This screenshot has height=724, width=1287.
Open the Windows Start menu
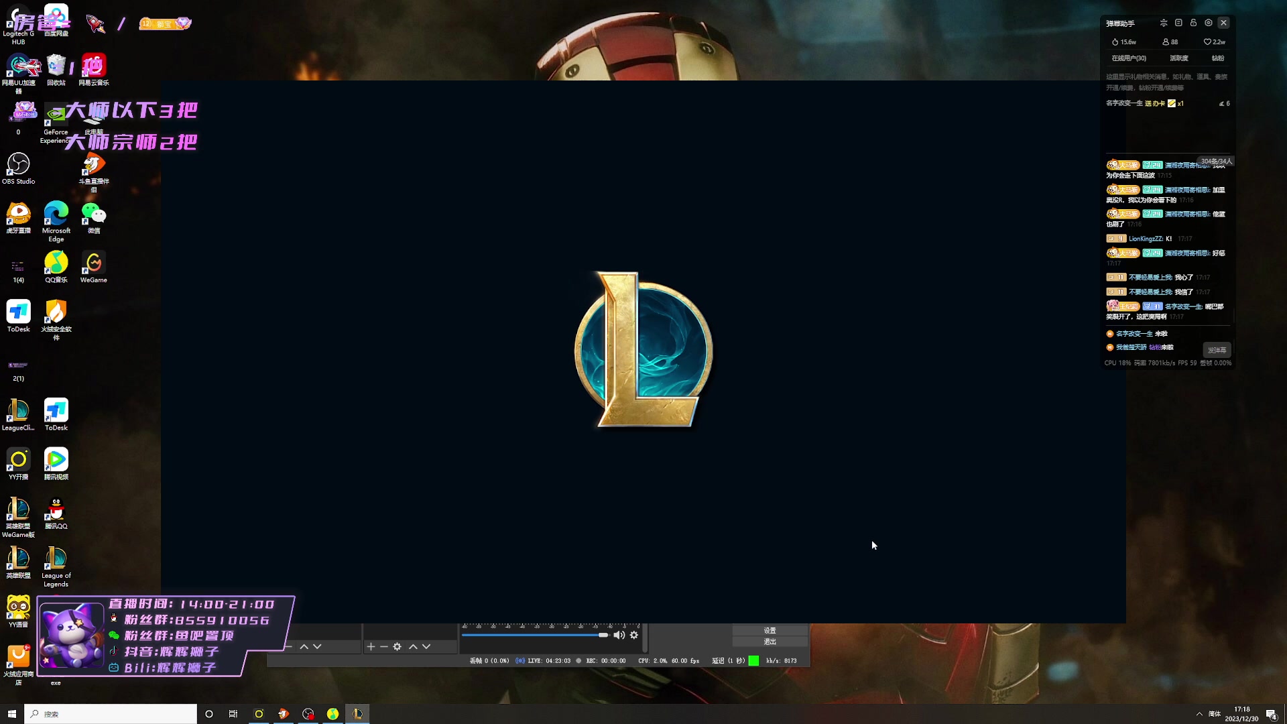tap(11, 714)
